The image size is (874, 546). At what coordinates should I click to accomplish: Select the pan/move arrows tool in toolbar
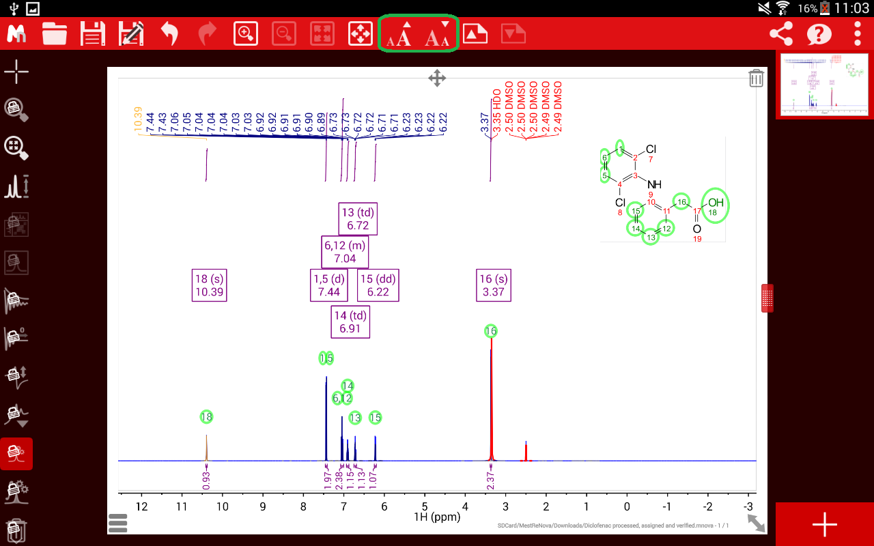[360, 33]
